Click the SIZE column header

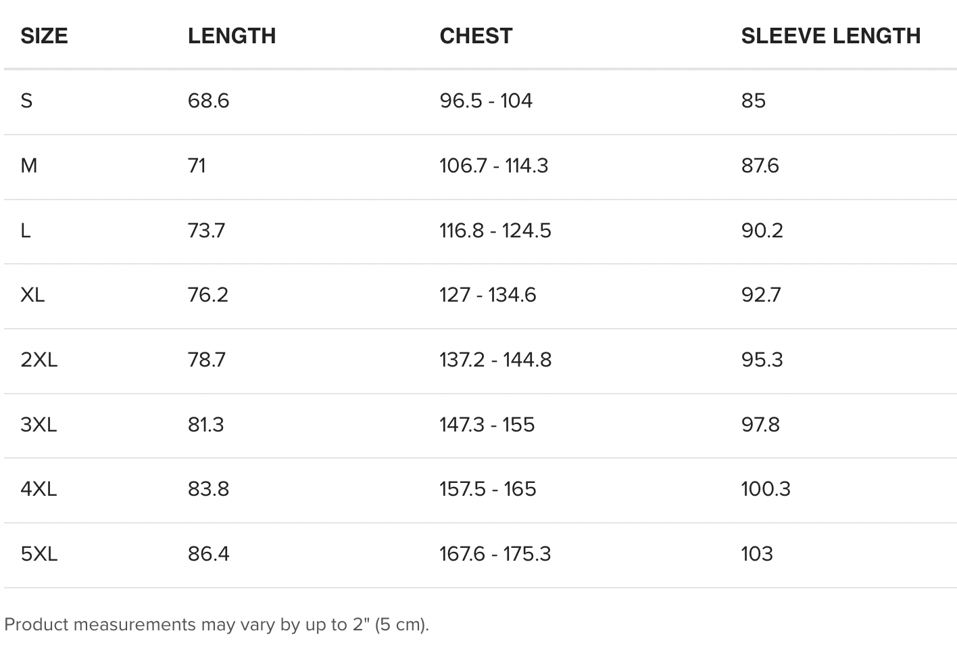[x=44, y=36]
